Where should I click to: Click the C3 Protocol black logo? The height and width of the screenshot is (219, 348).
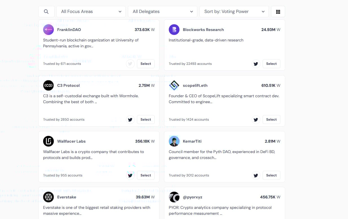(x=48, y=85)
